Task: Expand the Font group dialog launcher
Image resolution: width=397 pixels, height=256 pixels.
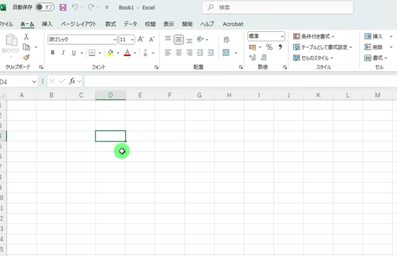Action: [x=157, y=67]
